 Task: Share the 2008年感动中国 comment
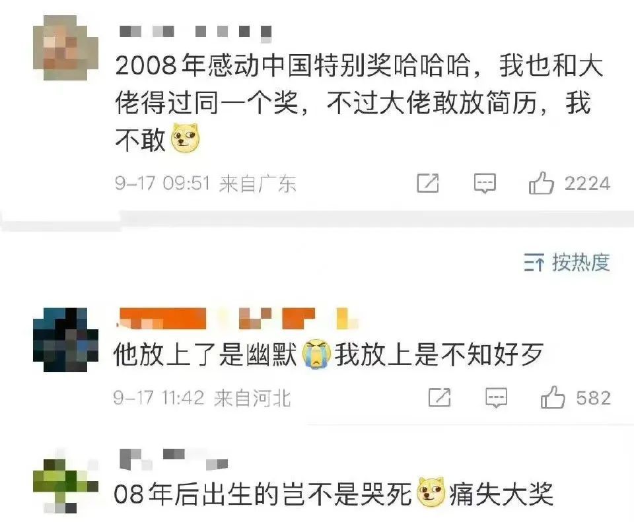pyautogui.click(x=428, y=184)
